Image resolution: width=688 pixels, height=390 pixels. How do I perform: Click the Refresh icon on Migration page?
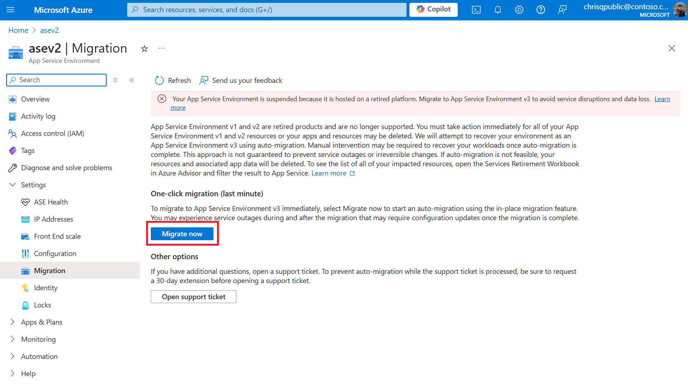160,80
